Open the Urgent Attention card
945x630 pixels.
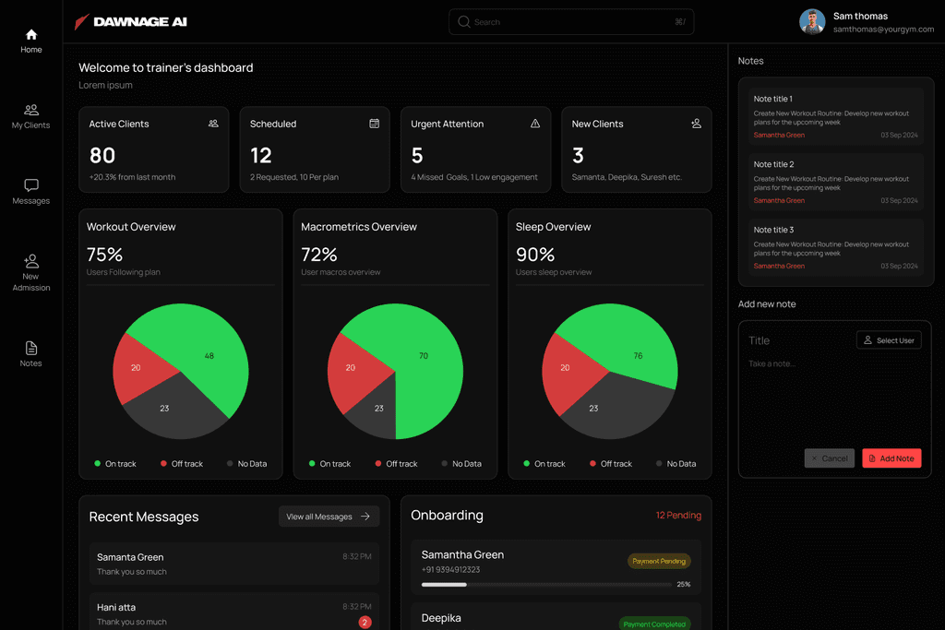[475, 150]
